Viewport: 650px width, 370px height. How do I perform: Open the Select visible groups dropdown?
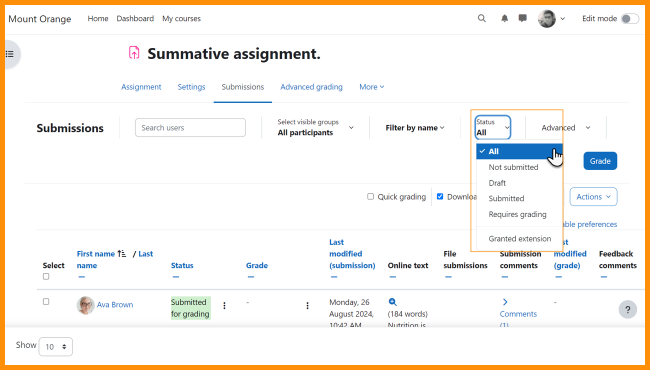[x=315, y=127]
